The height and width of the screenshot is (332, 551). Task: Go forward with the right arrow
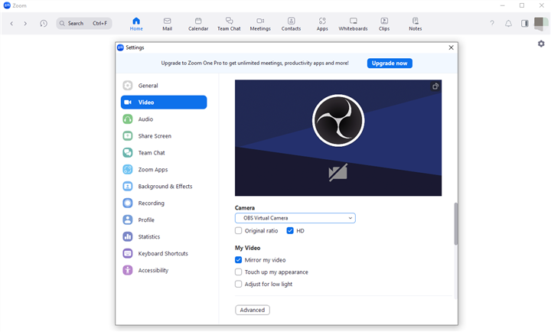coord(25,24)
